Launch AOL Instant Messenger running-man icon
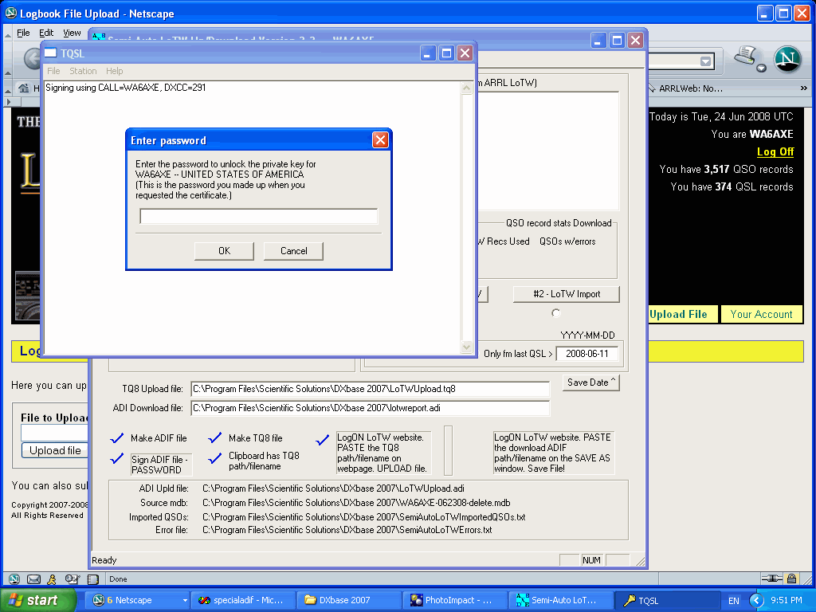This screenshot has width=816, height=612. (x=52, y=579)
